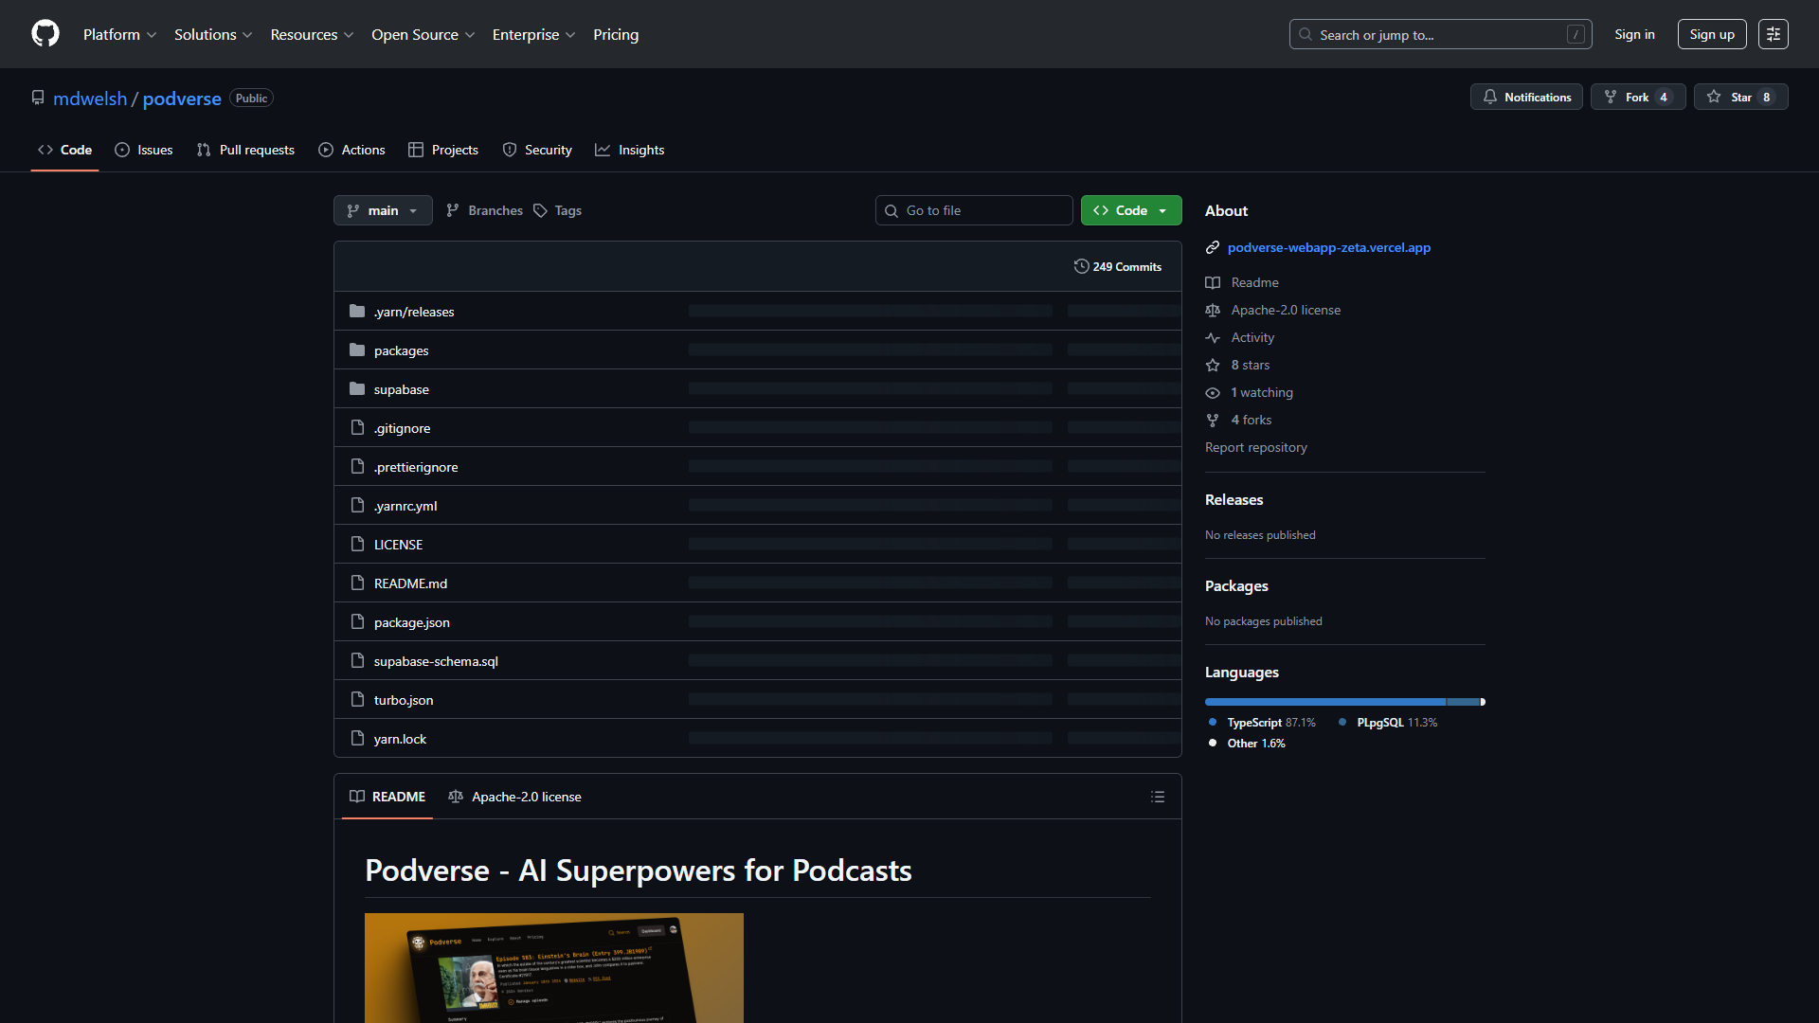Open the 249 Commits history
Screen dimensions: 1819x1023
click(x=1117, y=266)
